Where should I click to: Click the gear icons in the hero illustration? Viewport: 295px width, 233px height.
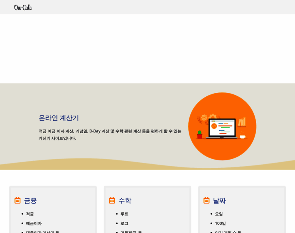[x=207, y=117]
